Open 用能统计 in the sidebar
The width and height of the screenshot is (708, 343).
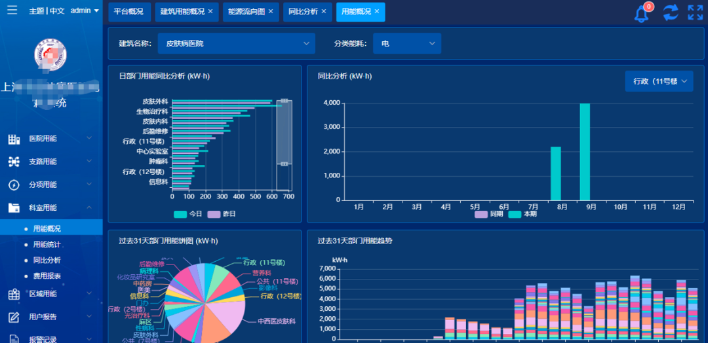coord(47,245)
